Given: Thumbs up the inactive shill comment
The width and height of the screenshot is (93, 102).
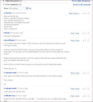Looking at the screenshot, I should [88, 88].
